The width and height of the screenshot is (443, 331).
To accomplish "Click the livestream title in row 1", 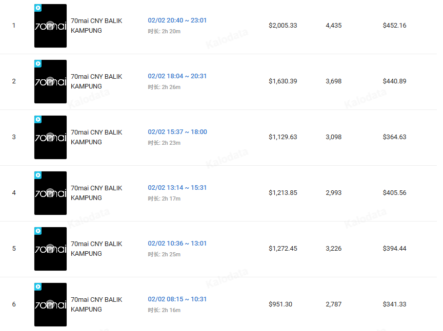I will click(x=96, y=26).
